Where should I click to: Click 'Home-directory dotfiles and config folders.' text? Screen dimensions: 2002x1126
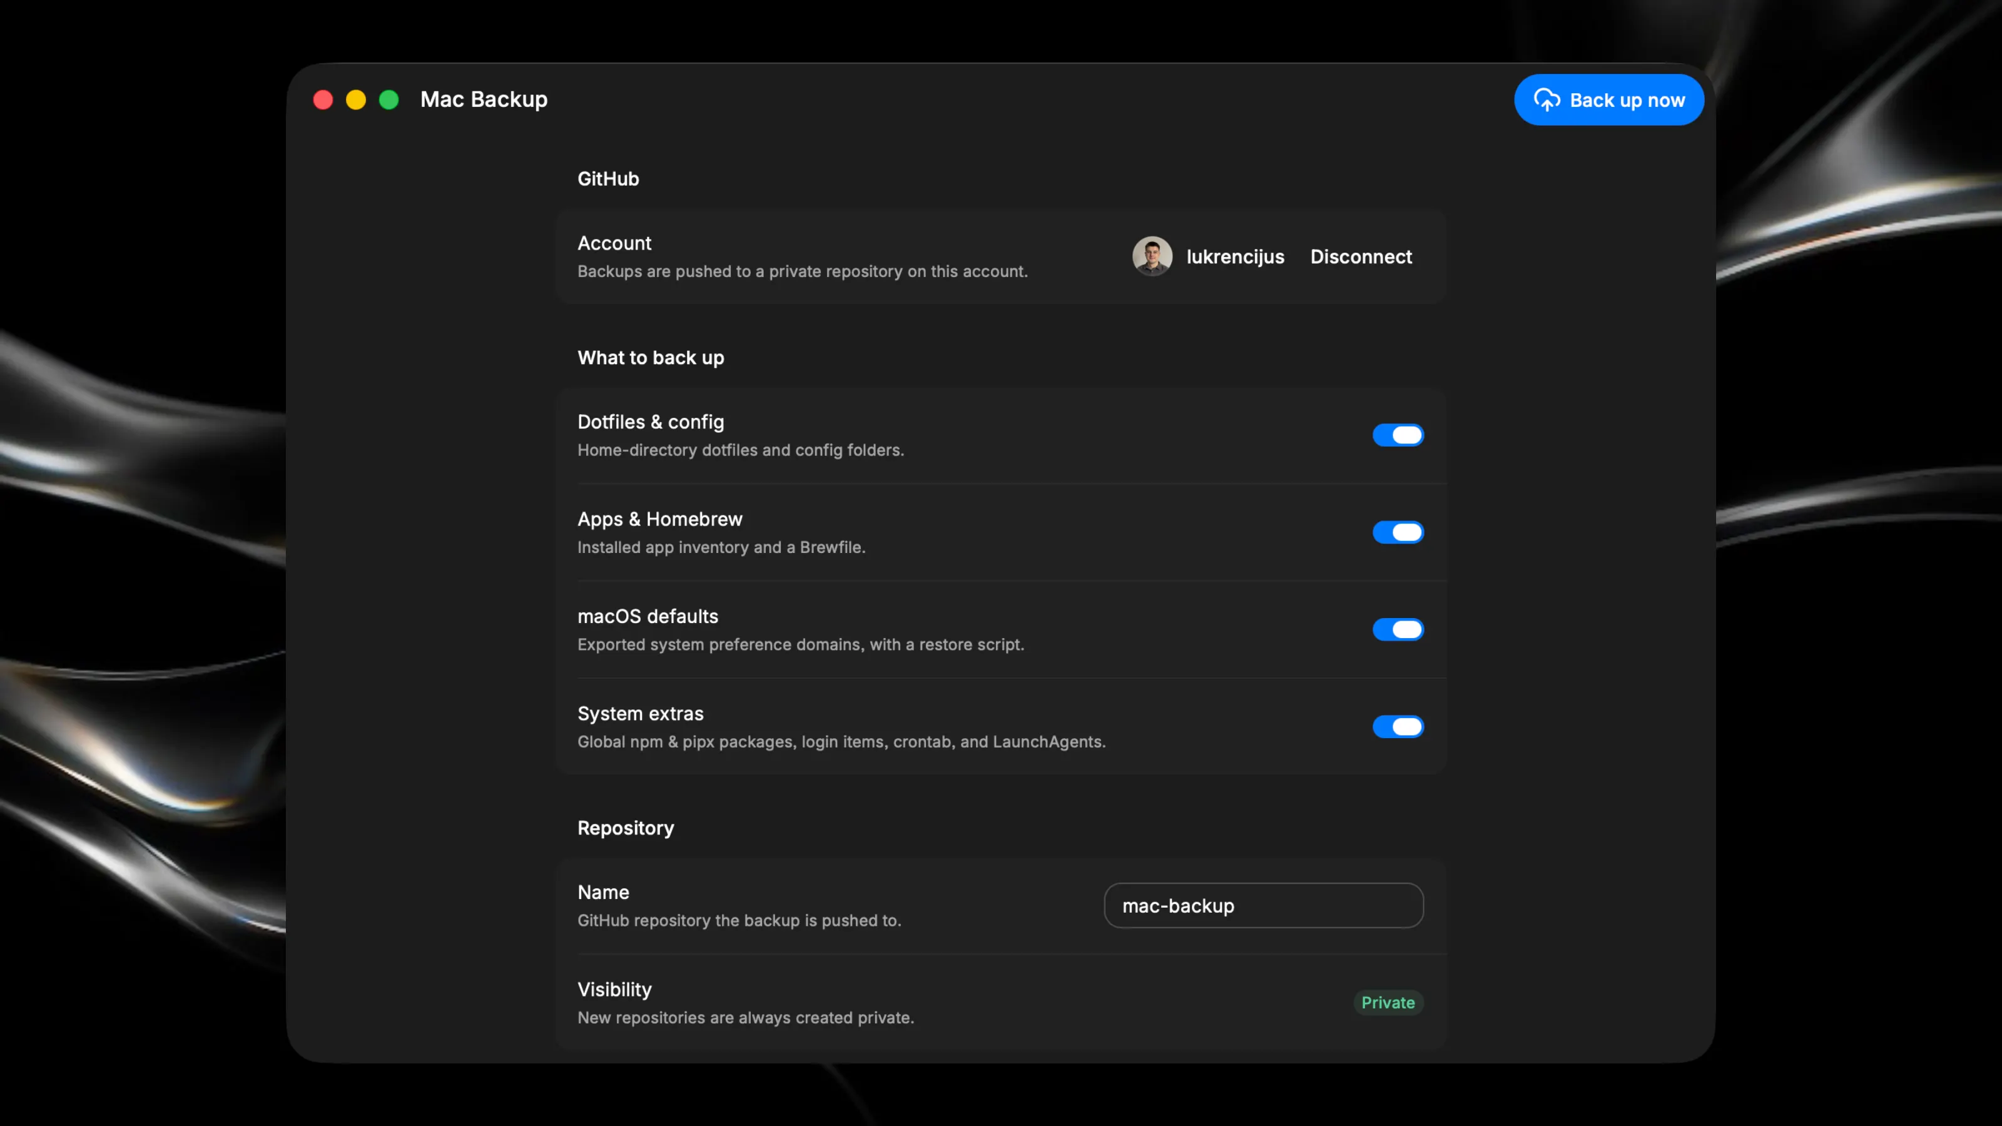(x=741, y=450)
